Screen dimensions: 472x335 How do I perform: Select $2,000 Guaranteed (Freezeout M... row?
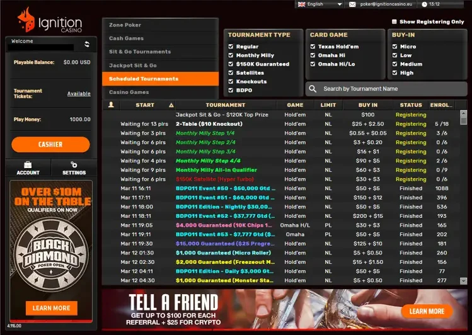click(282, 262)
